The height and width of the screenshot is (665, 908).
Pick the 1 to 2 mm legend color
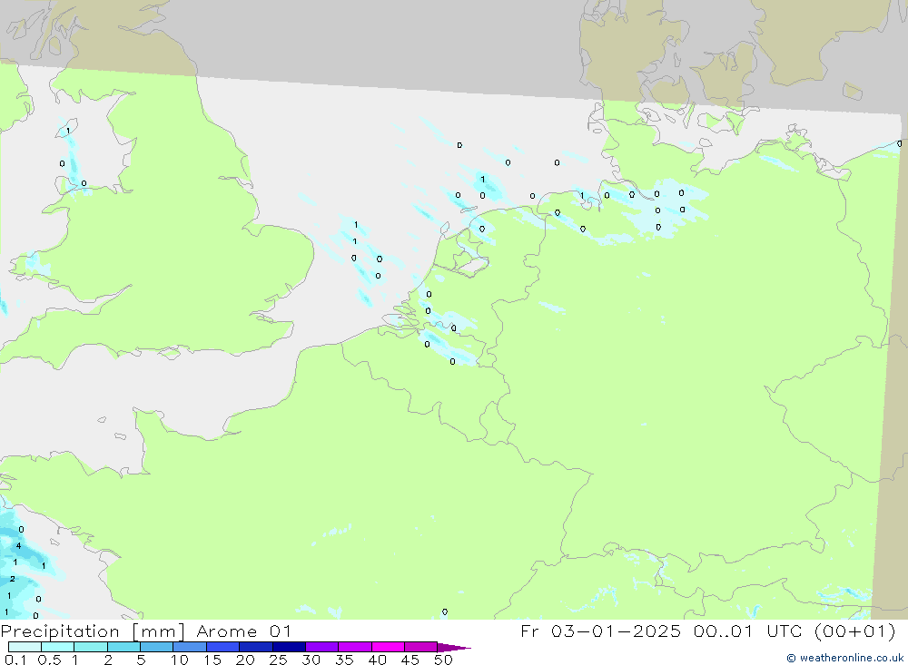click(x=91, y=647)
